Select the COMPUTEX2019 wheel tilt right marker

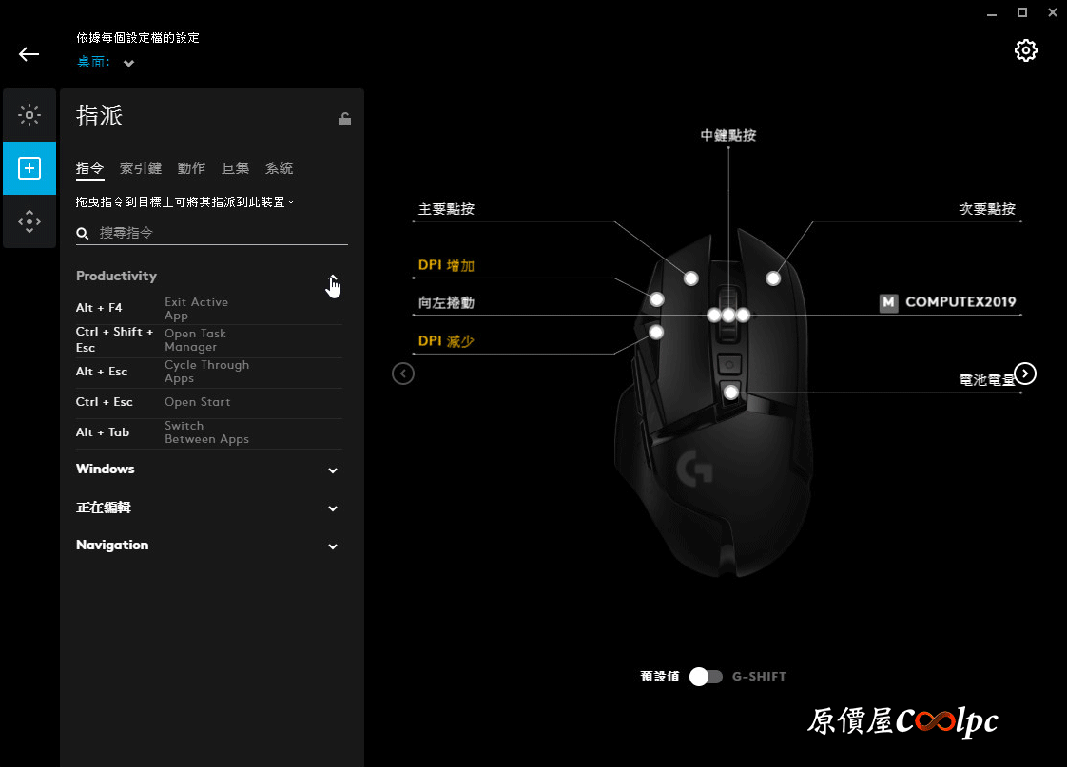[x=743, y=315]
